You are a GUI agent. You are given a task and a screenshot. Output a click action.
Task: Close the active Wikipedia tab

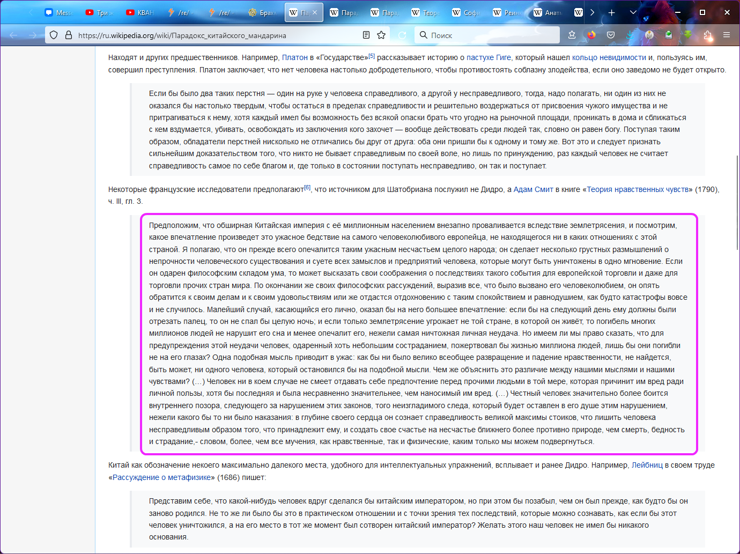point(315,12)
